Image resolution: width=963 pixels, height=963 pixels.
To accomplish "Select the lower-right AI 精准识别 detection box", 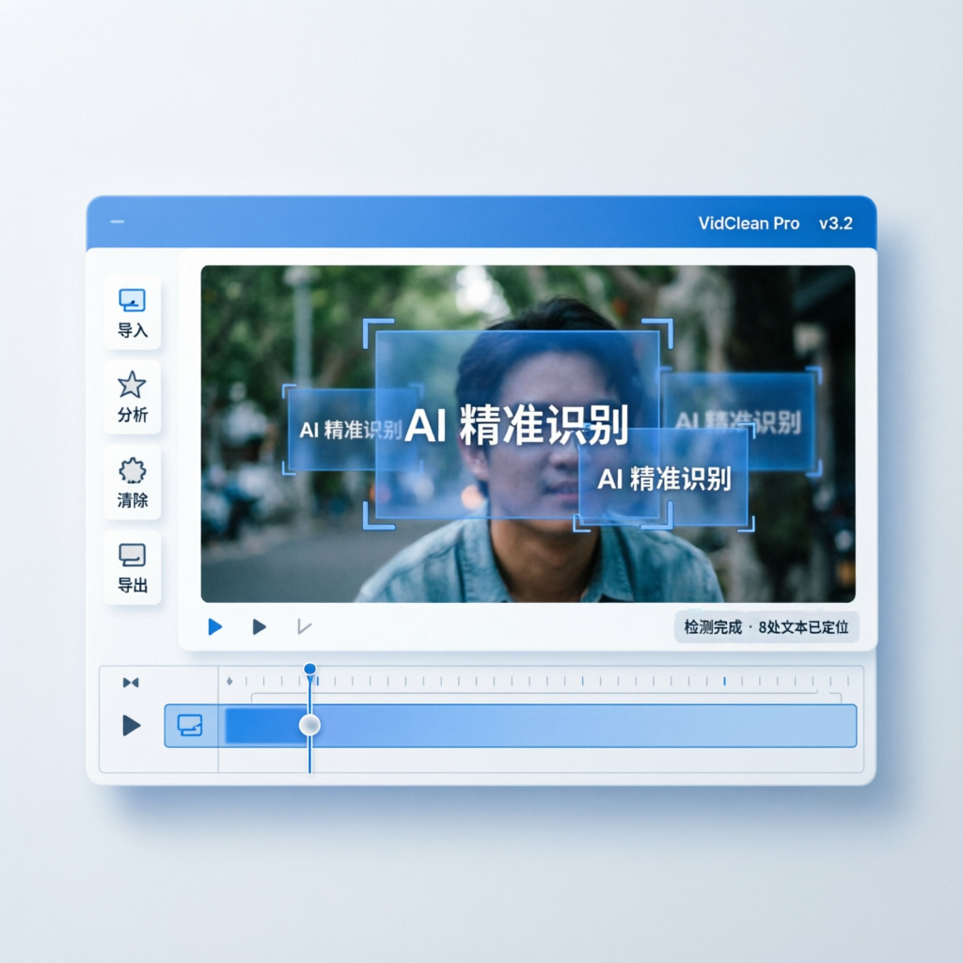I will (664, 479).
